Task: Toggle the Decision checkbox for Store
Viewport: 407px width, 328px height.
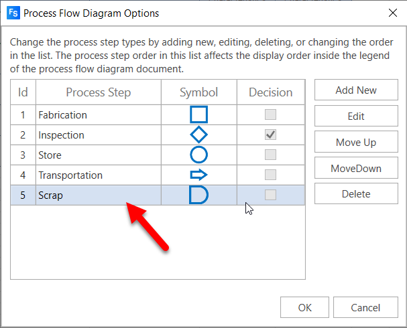Action: tap(270, 155)
